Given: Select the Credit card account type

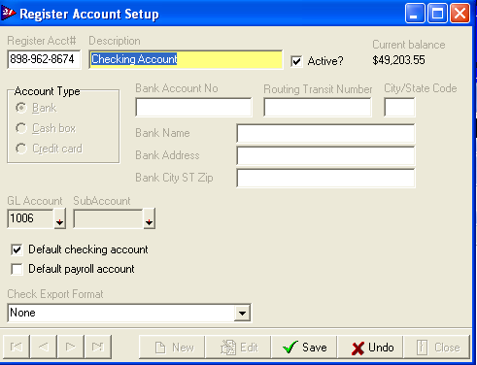Looking at the screenshot, I should 21,149.
